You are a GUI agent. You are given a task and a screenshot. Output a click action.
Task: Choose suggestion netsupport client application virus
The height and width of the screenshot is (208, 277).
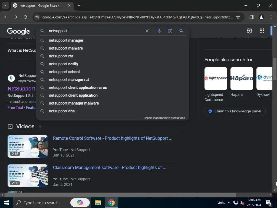pos(113,87)
